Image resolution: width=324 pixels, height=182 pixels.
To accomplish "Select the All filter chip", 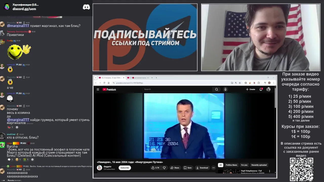I will pos(220,165).
